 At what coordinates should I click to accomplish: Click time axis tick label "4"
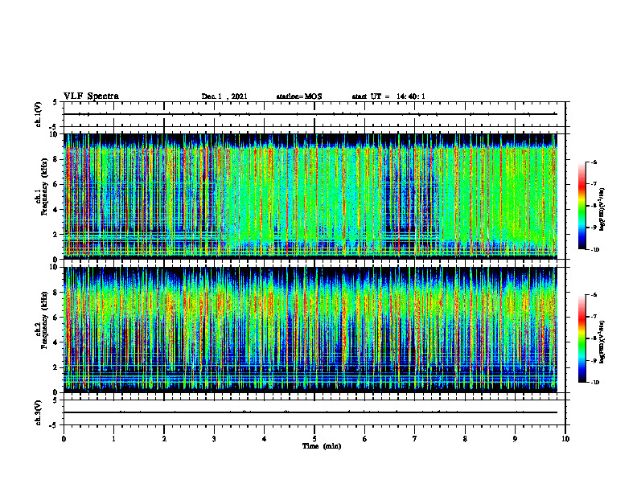click(x=264, y=439)
